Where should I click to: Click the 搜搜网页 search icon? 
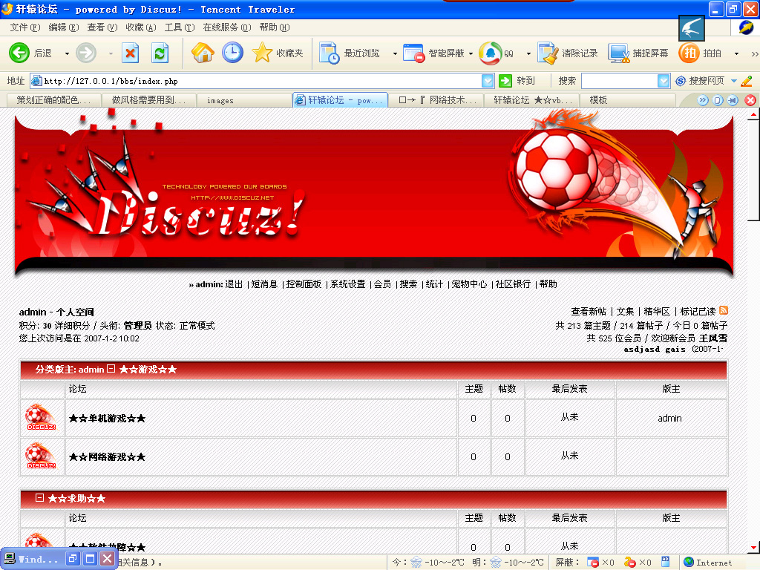tap(681, 81)
